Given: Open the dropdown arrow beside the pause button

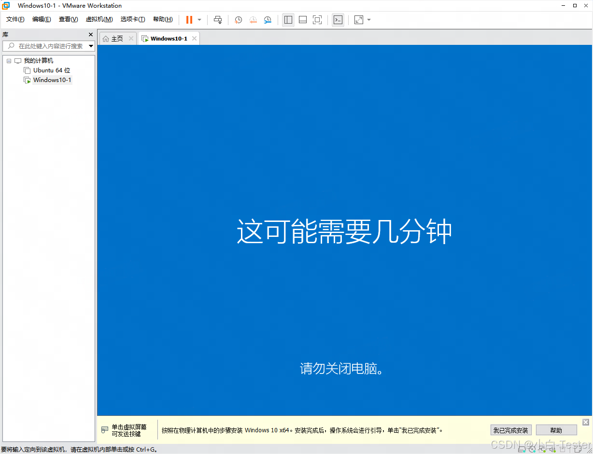Looking at the screenshot, I should click(x=199, y=20).
